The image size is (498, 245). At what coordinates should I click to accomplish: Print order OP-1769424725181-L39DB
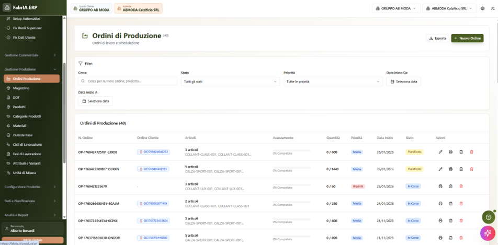(x=450, y=152)
